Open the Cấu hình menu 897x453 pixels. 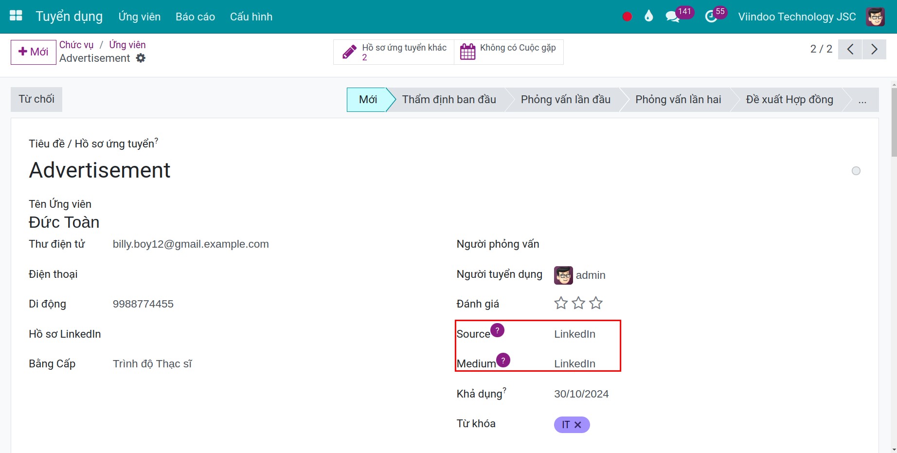(x=251, y=17)
